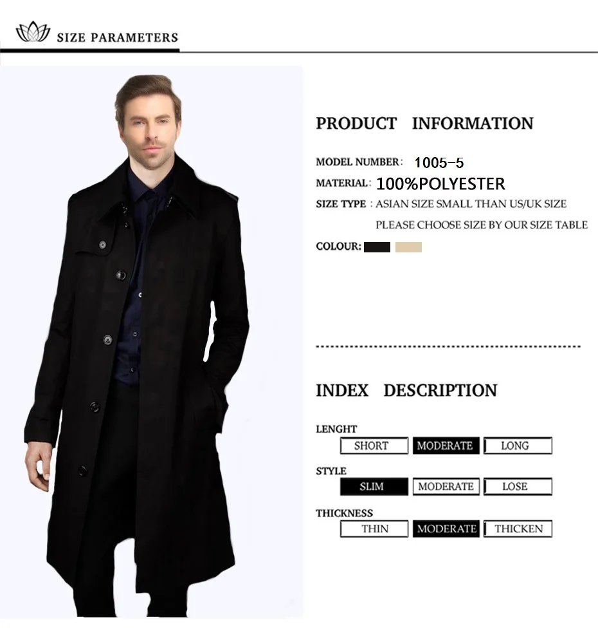
Task: Select the SLIM style option
Action: 374,487
